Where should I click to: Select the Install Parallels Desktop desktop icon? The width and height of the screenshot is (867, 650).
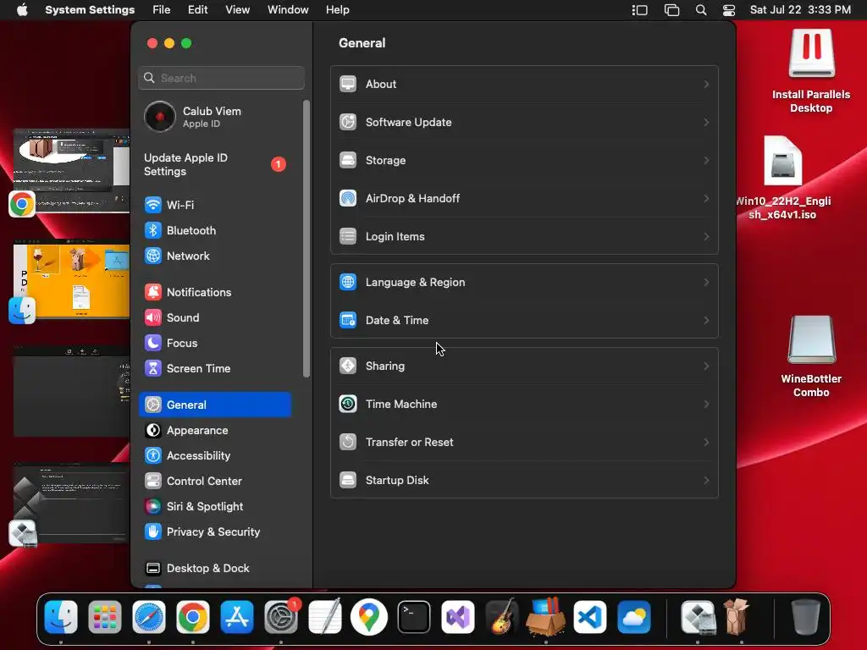811,53
